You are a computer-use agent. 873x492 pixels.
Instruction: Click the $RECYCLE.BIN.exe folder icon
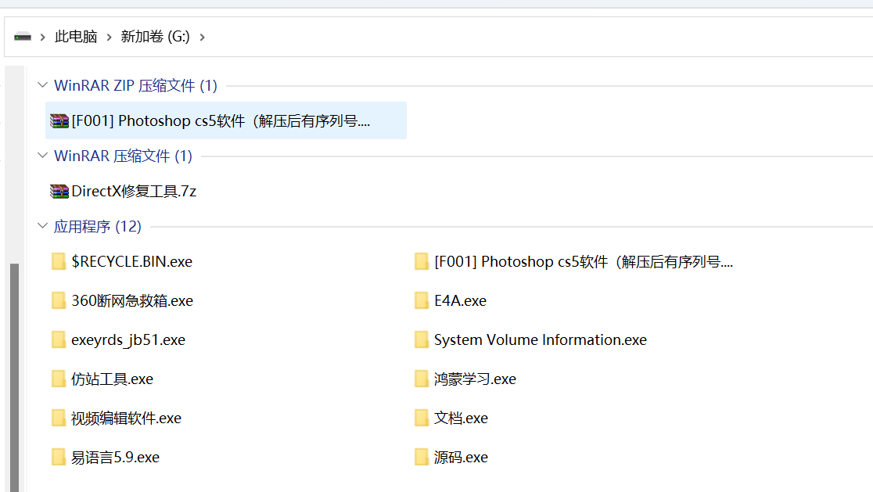[x=59, y=261]
